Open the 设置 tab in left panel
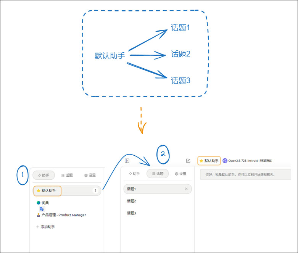Screen dimensions: 298x253 (90, 175)
